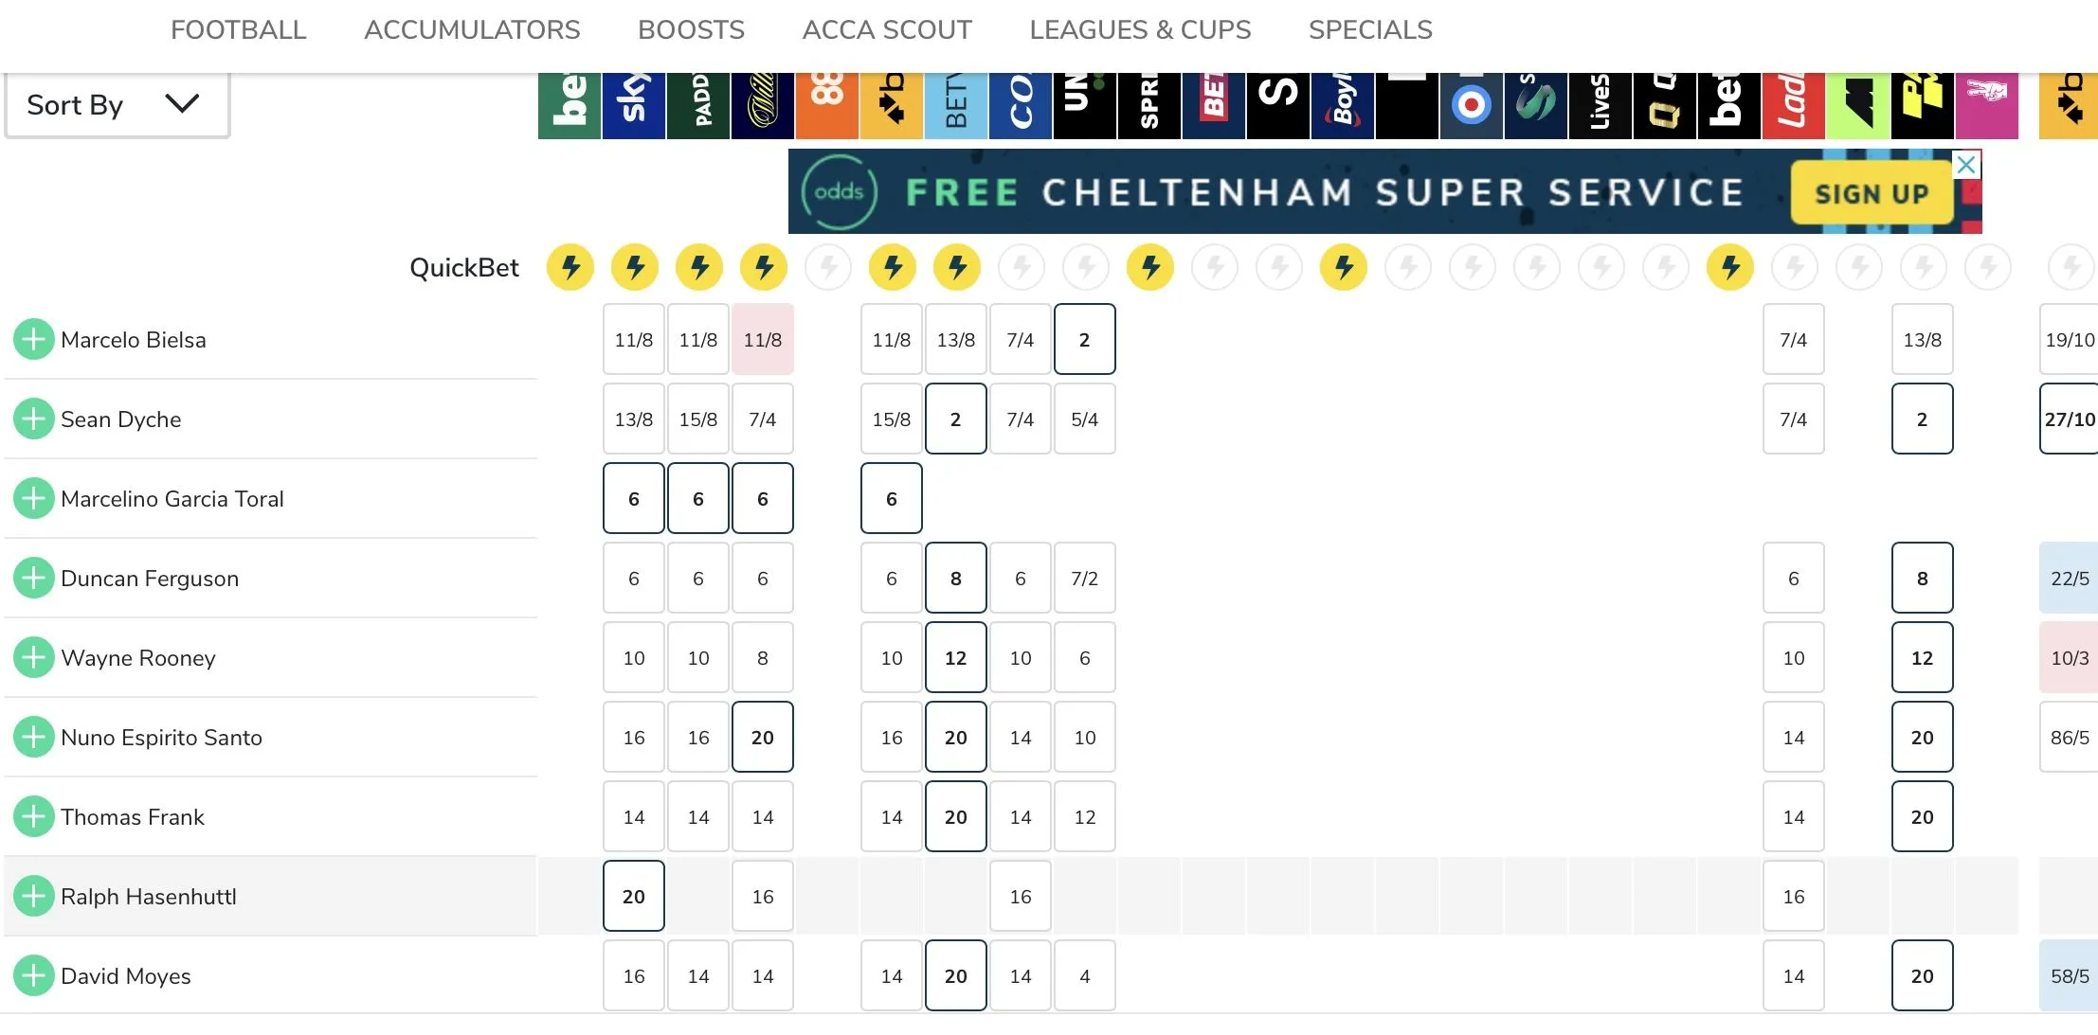The height and width of the screenshot is (1035, 2098).
Task: Open the BOOSTS menu tab
Action: point(691,30)
